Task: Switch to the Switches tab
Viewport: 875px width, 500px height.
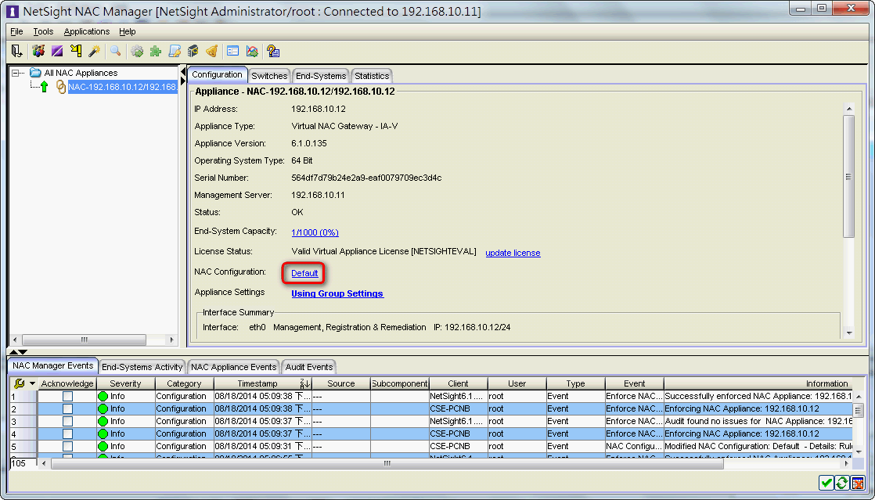Action: pos(269,76)
